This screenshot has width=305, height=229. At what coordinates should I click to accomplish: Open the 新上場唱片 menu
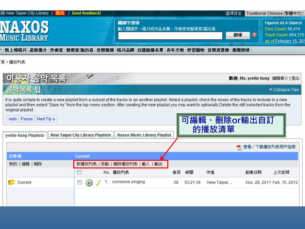point(15,50)
